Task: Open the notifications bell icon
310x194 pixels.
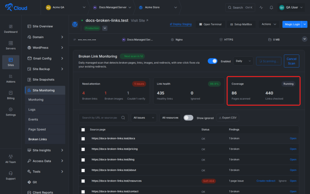Action: tap(271, 8)
